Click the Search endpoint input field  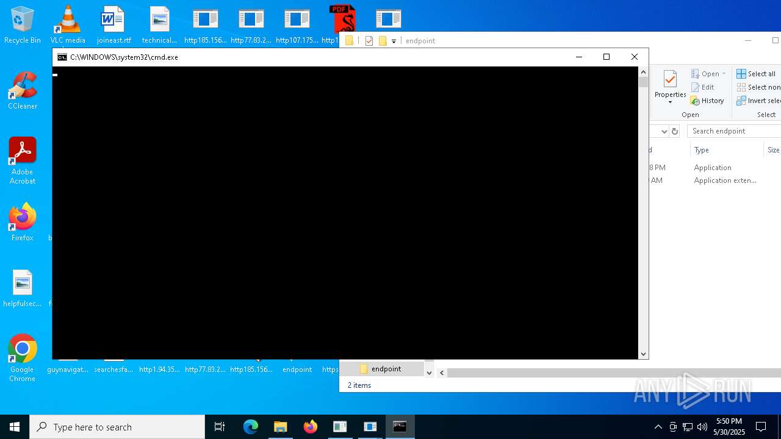pos(734,131)
